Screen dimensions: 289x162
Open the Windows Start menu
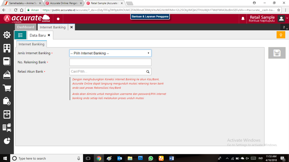point(5,158)
